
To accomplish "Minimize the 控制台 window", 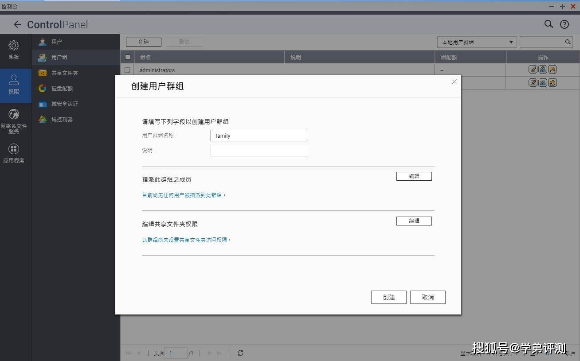I will click(552, 6).
